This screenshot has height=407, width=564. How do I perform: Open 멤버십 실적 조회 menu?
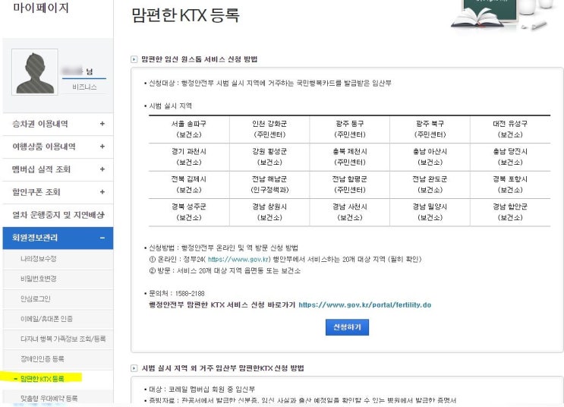[x=58, y=169]
